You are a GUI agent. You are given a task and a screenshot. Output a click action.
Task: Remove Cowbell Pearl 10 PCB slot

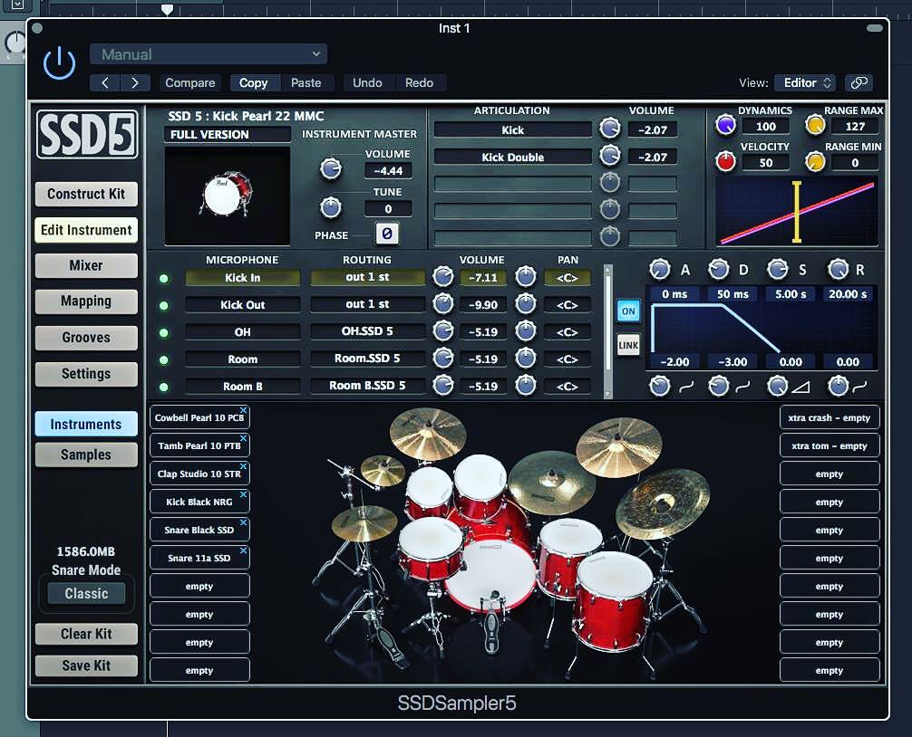(243, 412)
